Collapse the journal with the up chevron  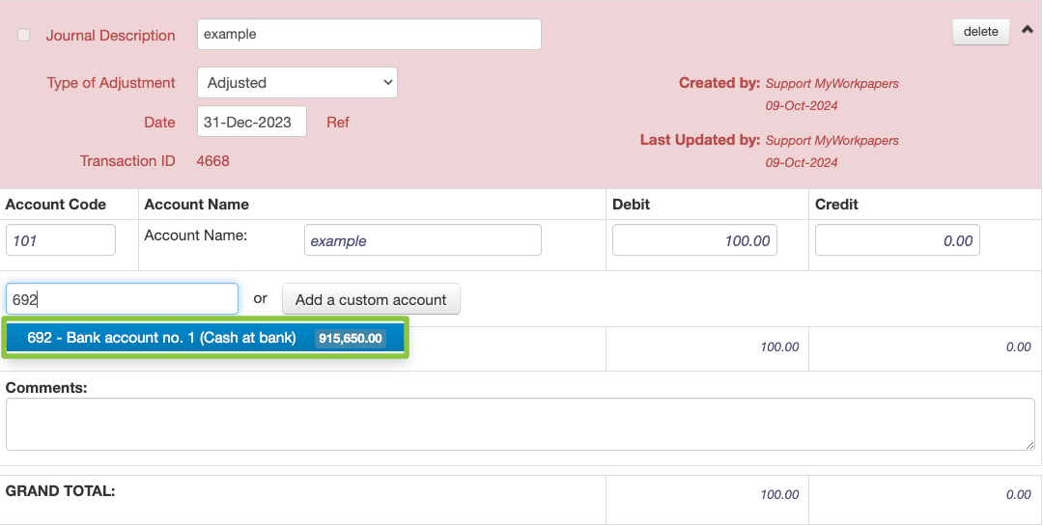click(1027, 30)
